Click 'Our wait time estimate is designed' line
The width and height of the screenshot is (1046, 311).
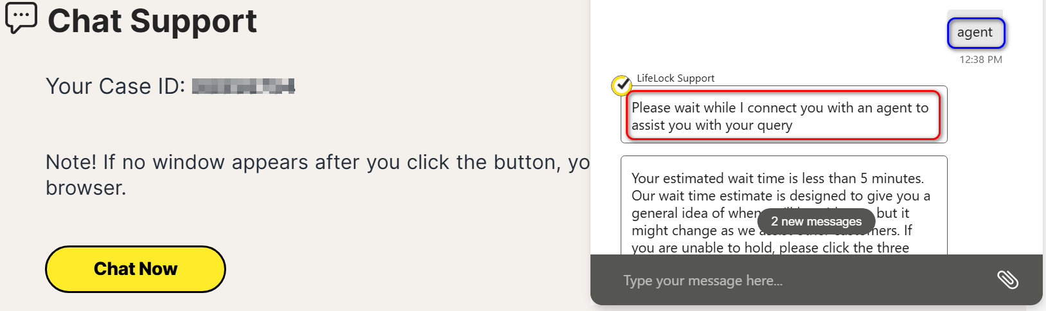[781, 196]
